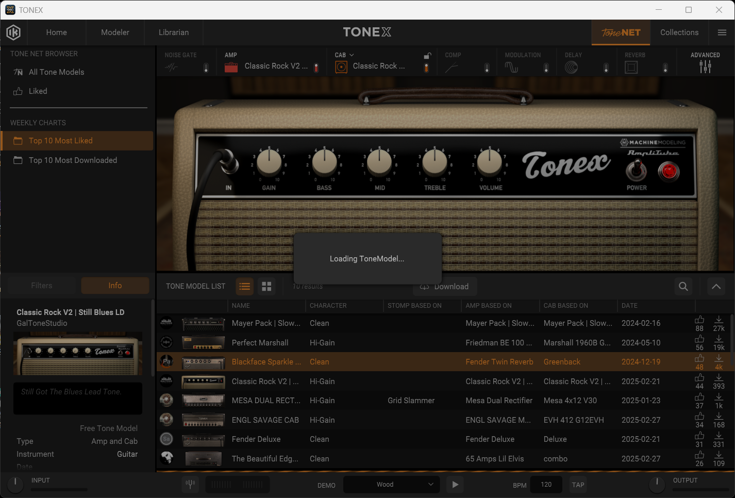This screenshot has width=735, height=498.
Task: Click the All Tone Models ToneNET icon
Action: [18, 72]
